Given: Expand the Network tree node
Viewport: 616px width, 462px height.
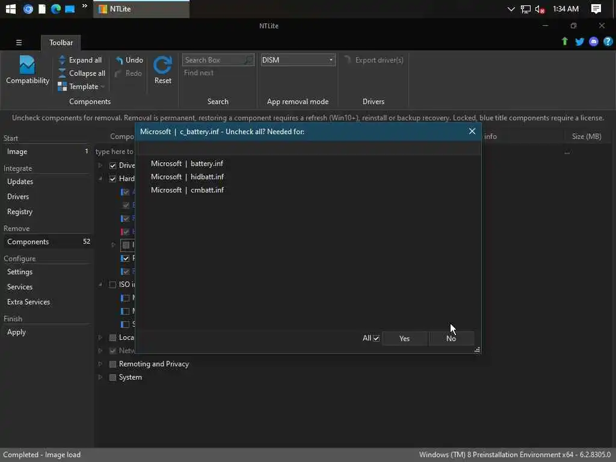Looking at the screenshot, I should pos(100,351).
